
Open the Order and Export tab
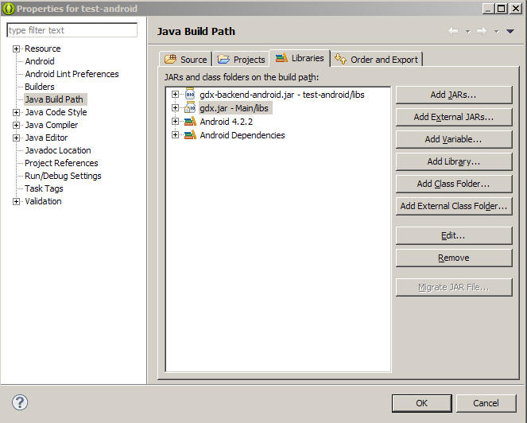(377, 59)
